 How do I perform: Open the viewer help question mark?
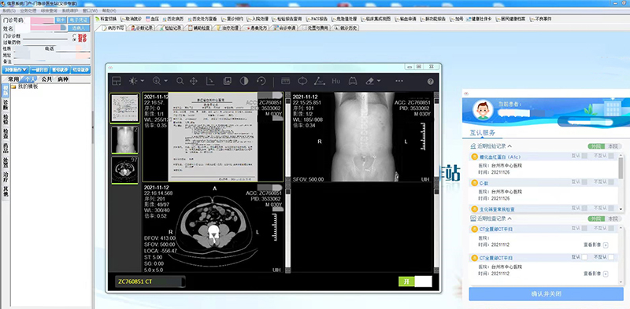430,82
